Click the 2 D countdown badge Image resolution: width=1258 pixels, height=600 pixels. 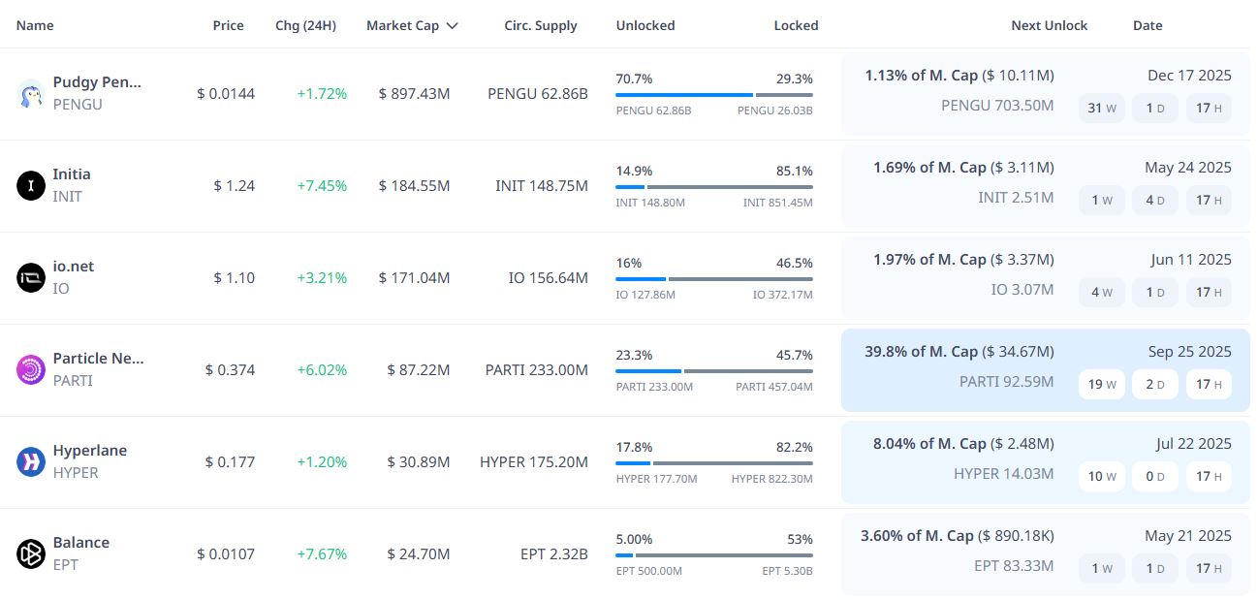point(1155,384)
